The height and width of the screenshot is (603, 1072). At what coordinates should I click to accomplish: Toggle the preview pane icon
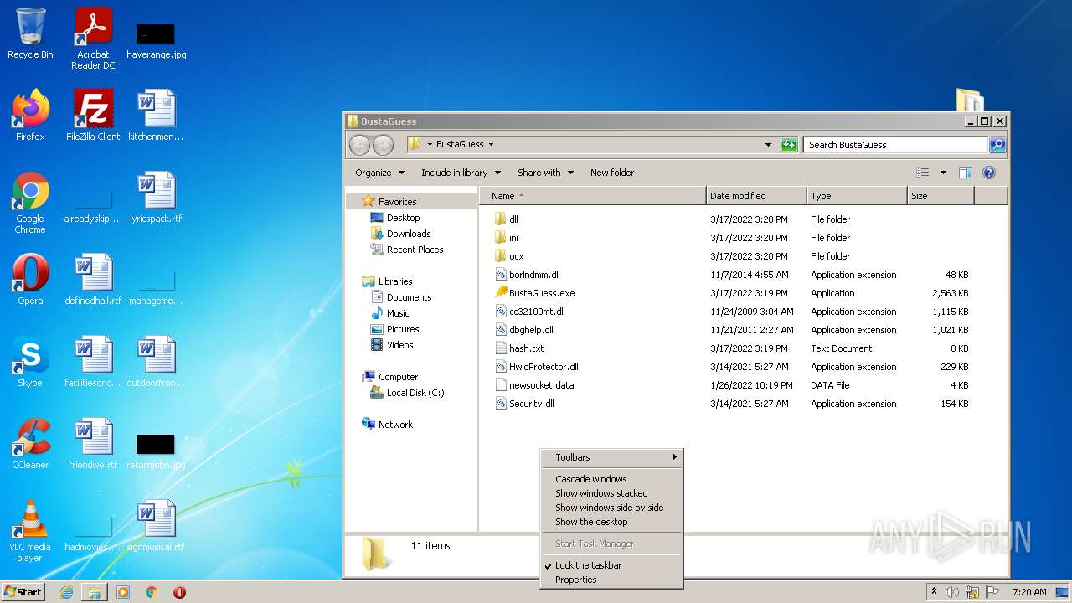click(x=965, y=173)
